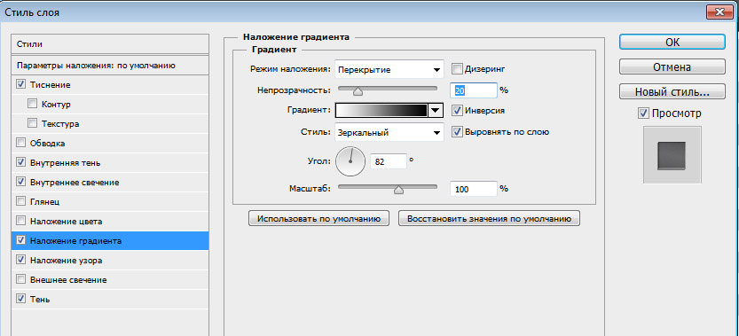Select the Обводка style row
The image size is (739, 336).
point(110,144)
